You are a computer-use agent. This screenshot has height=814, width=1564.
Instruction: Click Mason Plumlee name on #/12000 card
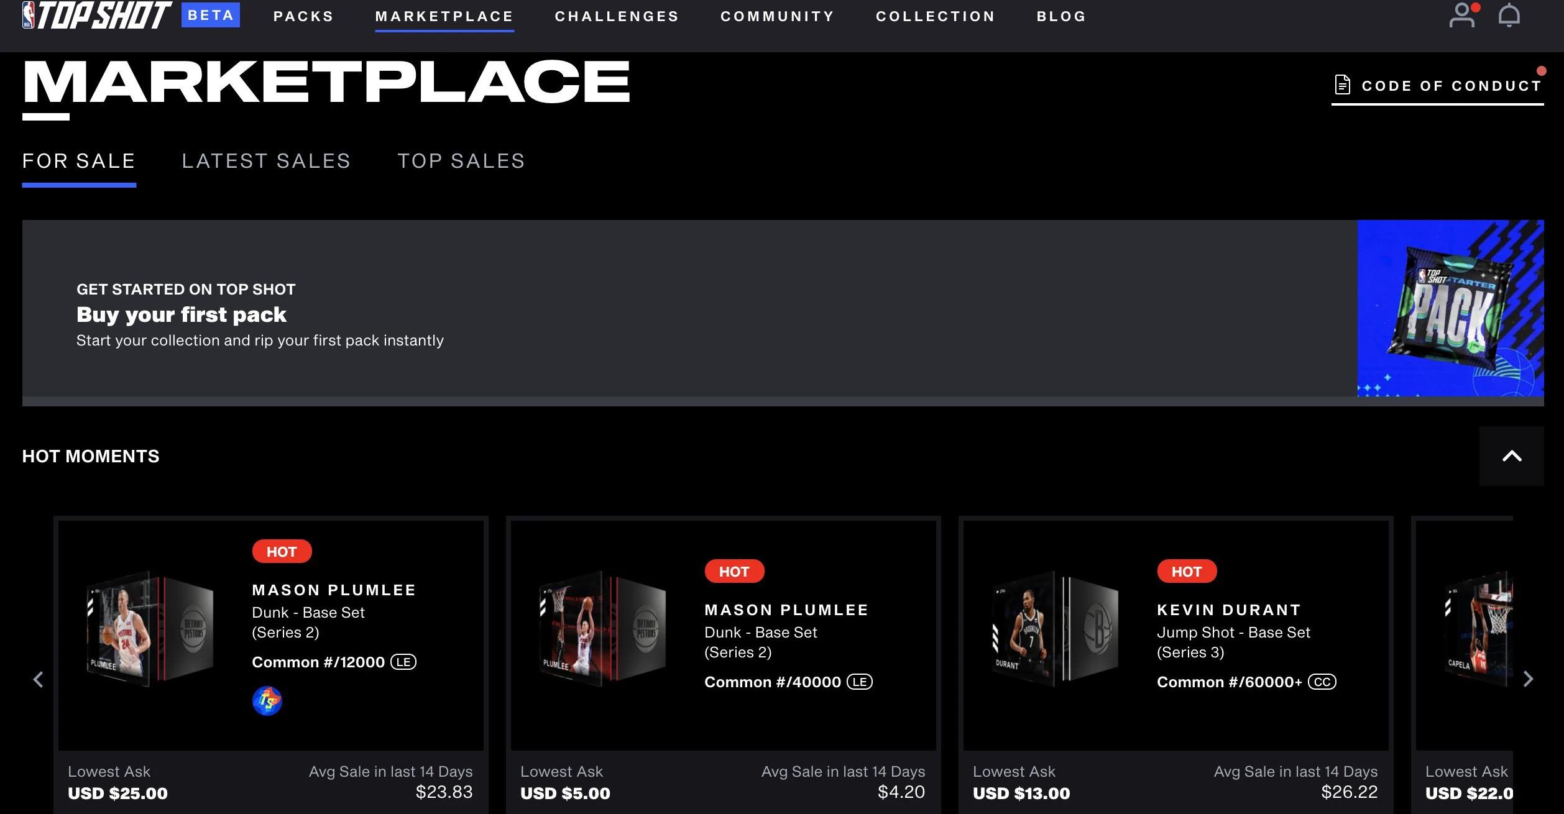334,590
